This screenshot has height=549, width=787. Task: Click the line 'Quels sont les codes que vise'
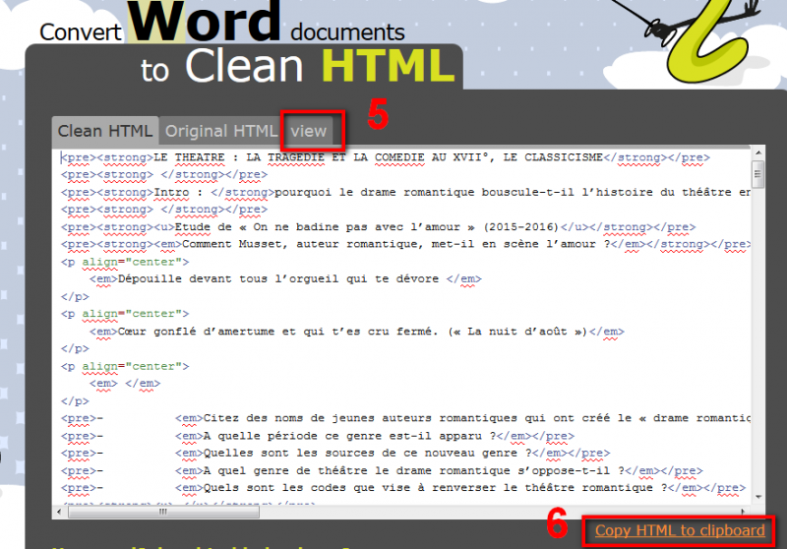tap(403, 488)
